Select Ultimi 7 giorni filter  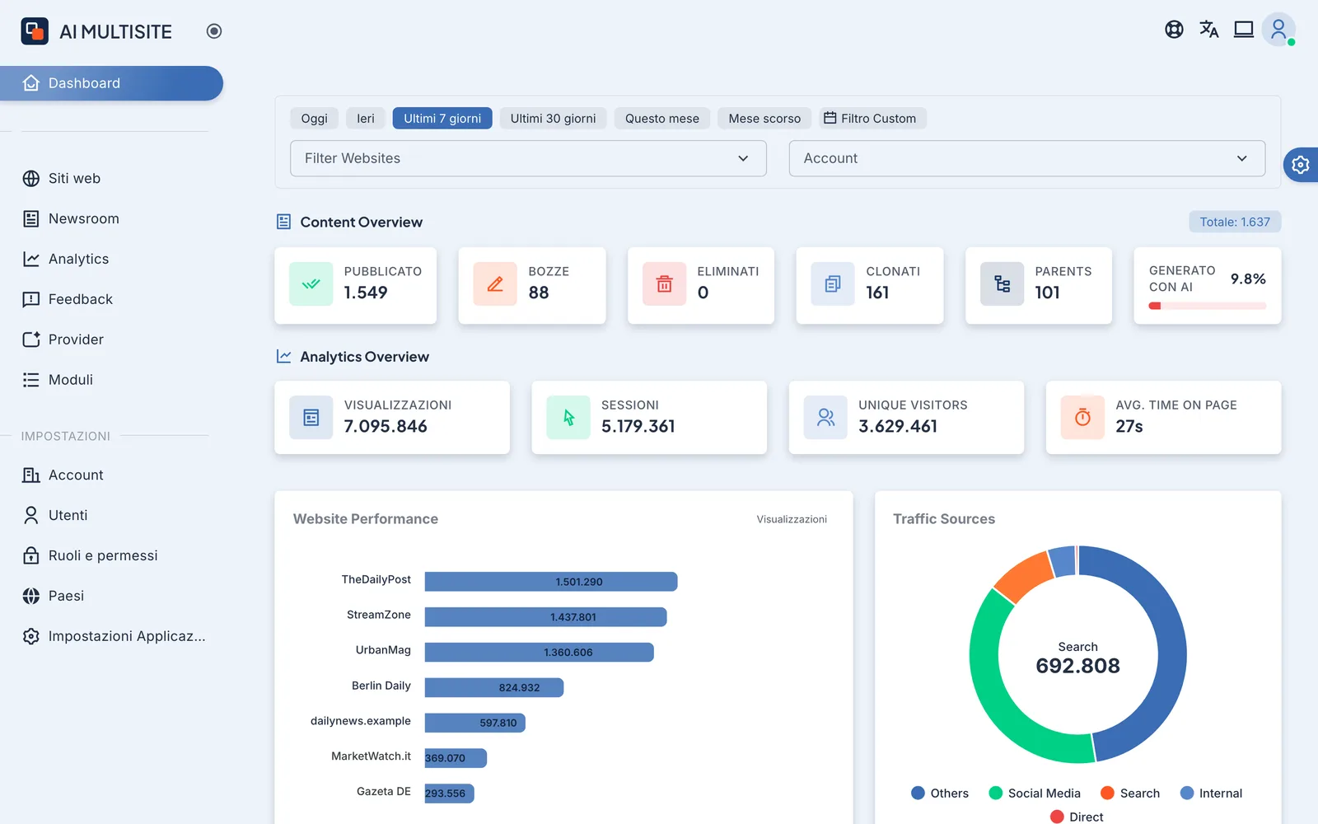(x=442, y=119)
